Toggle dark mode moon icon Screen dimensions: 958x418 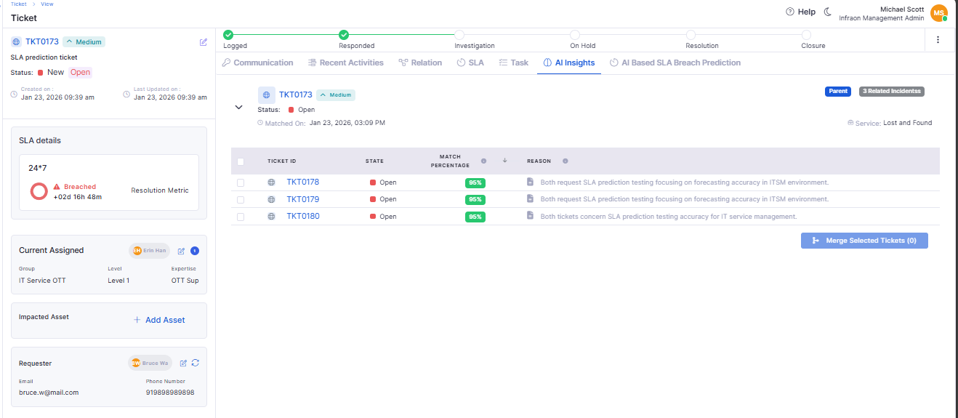tap(827, 12)
